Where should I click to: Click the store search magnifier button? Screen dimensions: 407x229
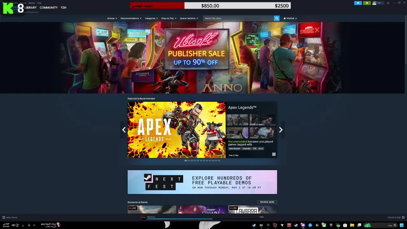[x=277, y=18]
